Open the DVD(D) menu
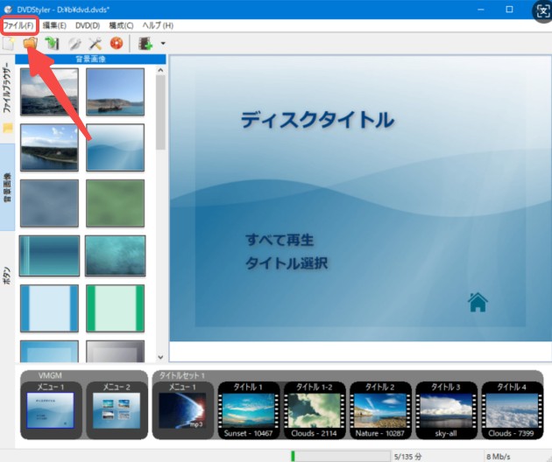The height and width of the screenshot is (462, 552). tap(88, 25)
